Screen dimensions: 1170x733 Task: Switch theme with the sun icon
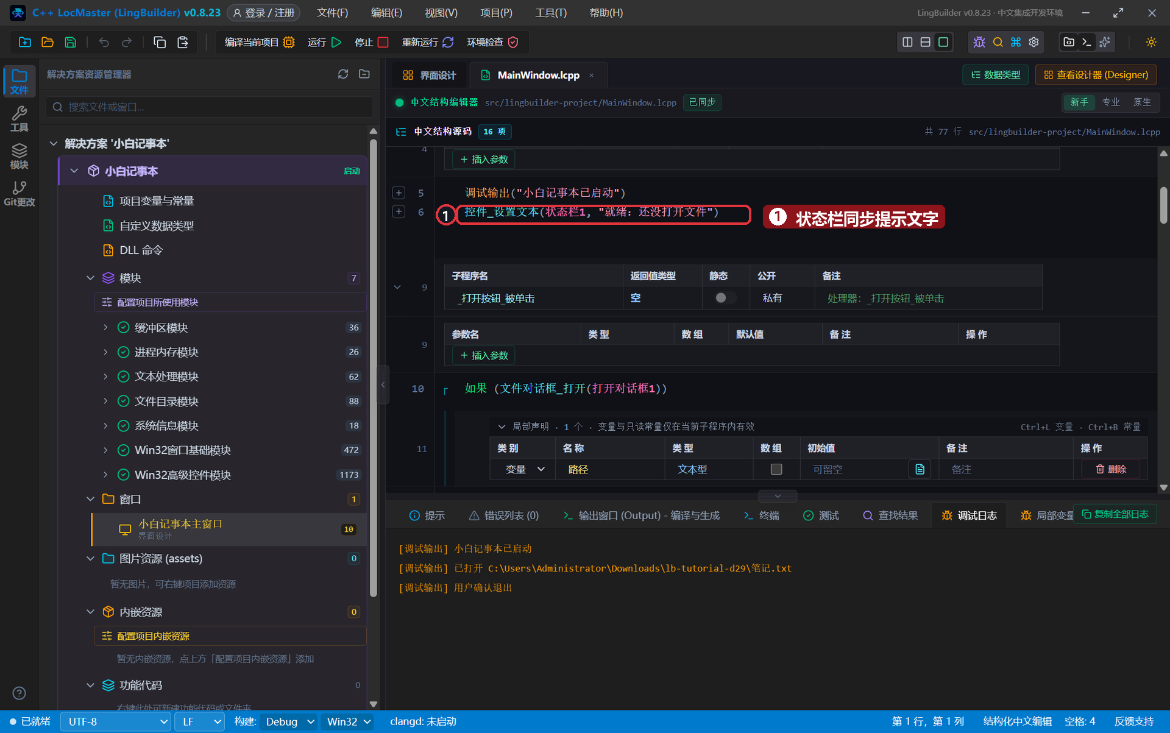coord(1151,42)
